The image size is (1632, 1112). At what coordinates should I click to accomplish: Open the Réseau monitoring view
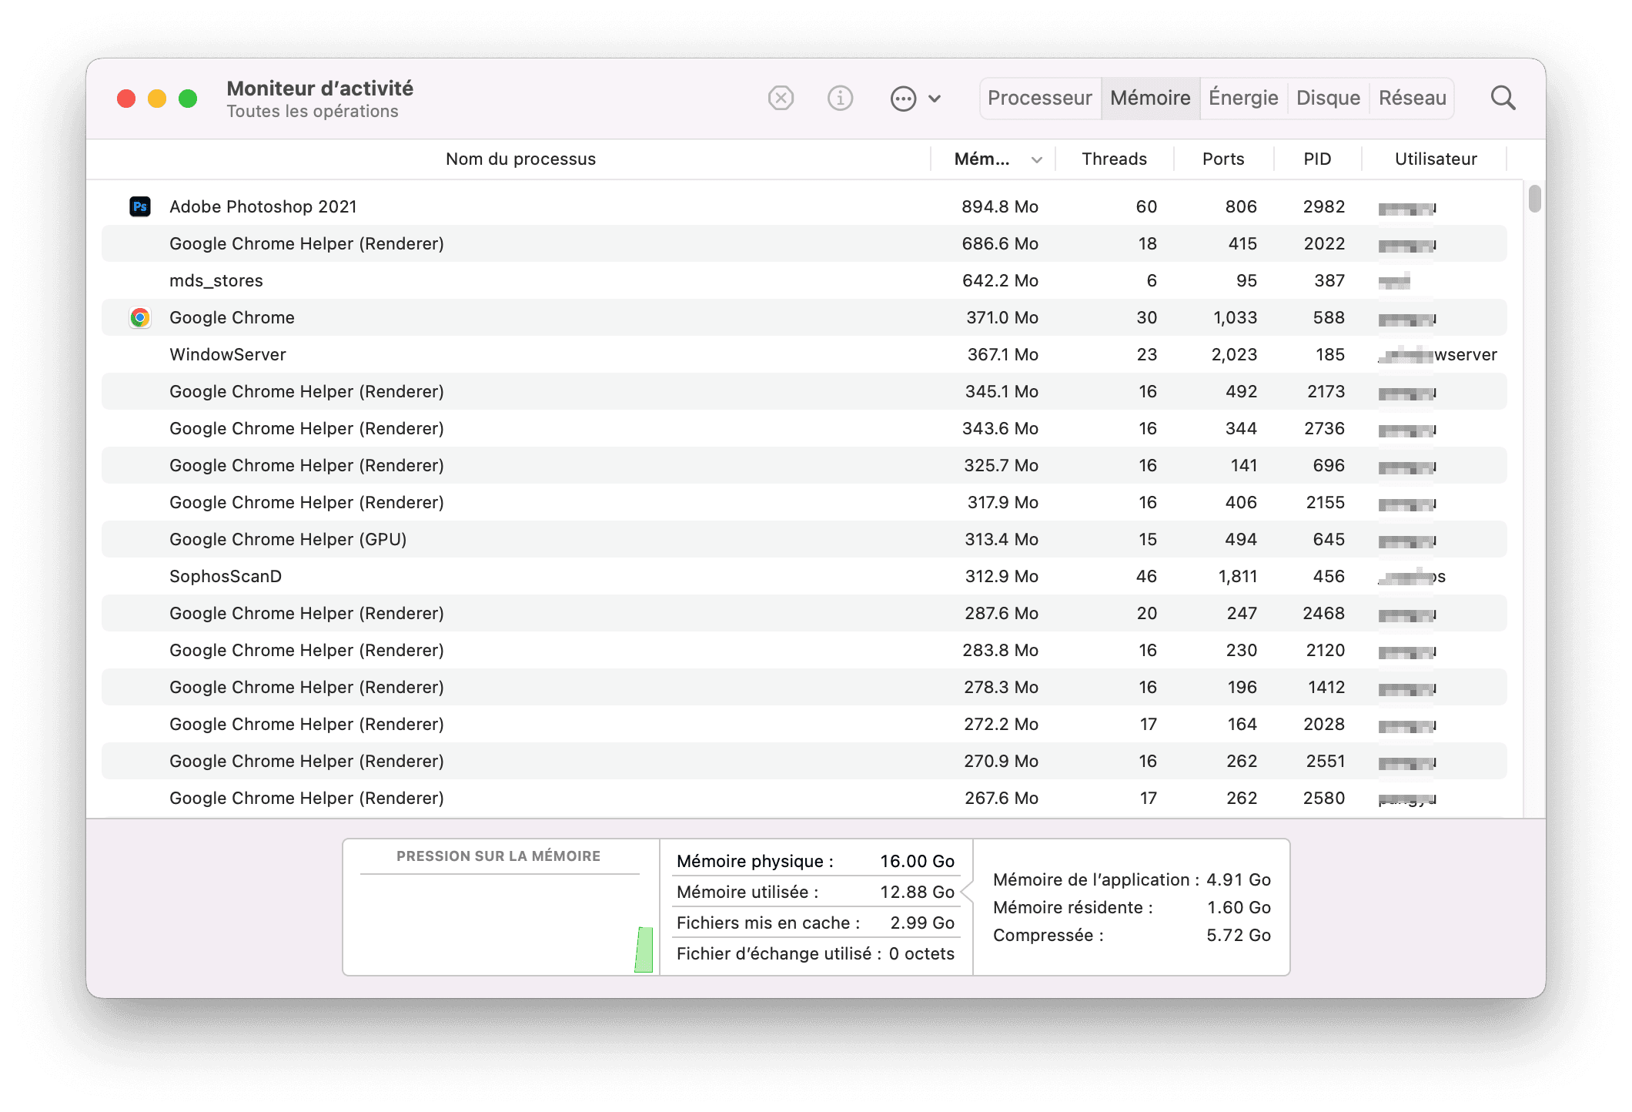pyautogui.click(x=1412, y=98)
